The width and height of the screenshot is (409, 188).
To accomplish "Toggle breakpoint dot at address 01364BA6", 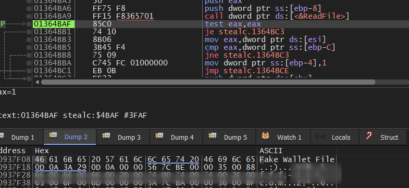I will coord(29,9).
